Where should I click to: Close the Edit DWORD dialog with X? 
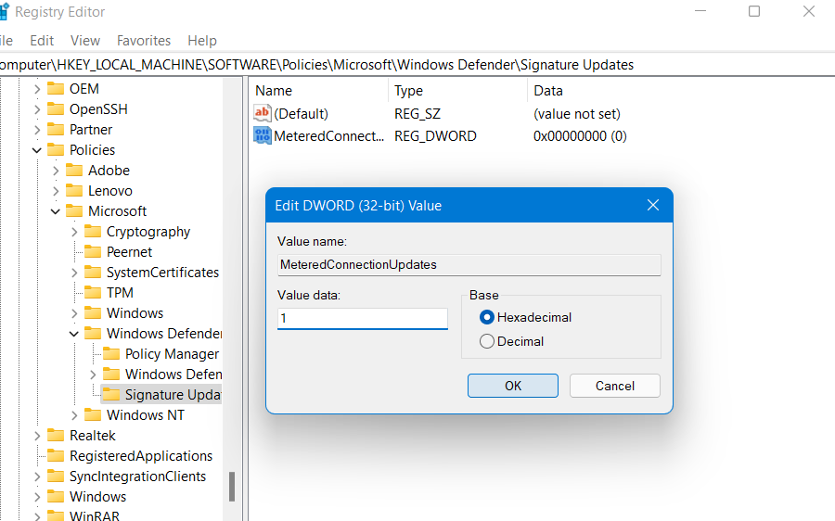point(653,206)
